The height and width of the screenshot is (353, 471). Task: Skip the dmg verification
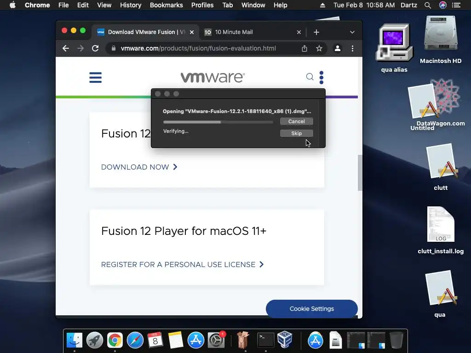[x=297, y=133]
